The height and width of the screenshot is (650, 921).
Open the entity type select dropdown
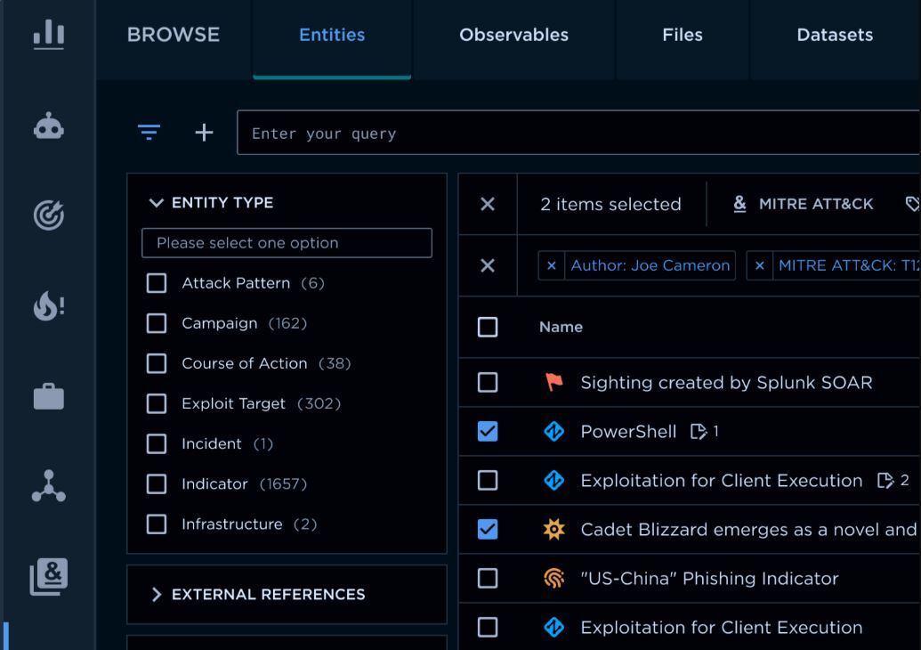[287, 243]
